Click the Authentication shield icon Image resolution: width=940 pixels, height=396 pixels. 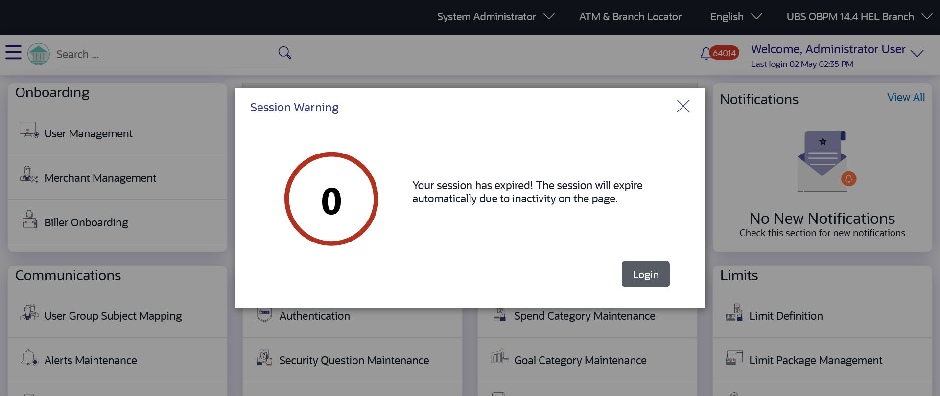(x=264, y=314)
